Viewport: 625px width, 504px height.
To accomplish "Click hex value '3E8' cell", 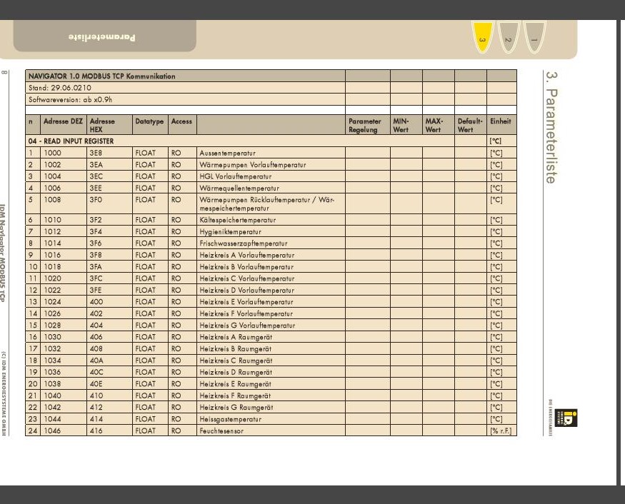I will click(x=109, y=153).
